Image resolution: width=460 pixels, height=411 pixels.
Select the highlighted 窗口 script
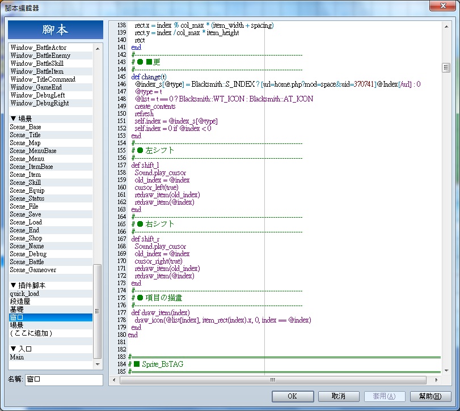[x=50, y=317]
